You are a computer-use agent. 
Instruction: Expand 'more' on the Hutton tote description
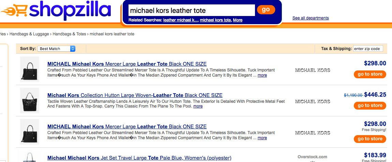[198, 106]
